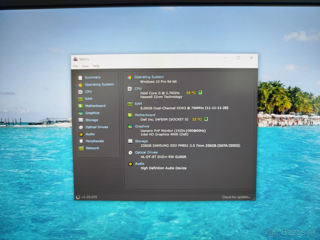
Task: Select the RAM module icon in the sidebar
Action: (80, 99)
